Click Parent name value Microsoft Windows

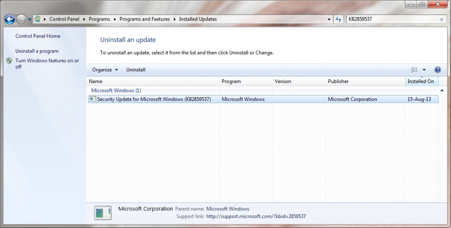click(x=228, y=209)
